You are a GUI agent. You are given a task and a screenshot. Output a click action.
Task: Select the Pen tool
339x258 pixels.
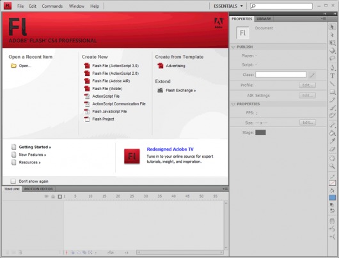(333, 68)
